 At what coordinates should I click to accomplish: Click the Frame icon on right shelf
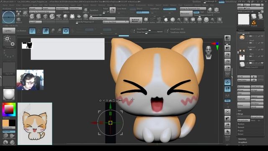click(227, 112)
